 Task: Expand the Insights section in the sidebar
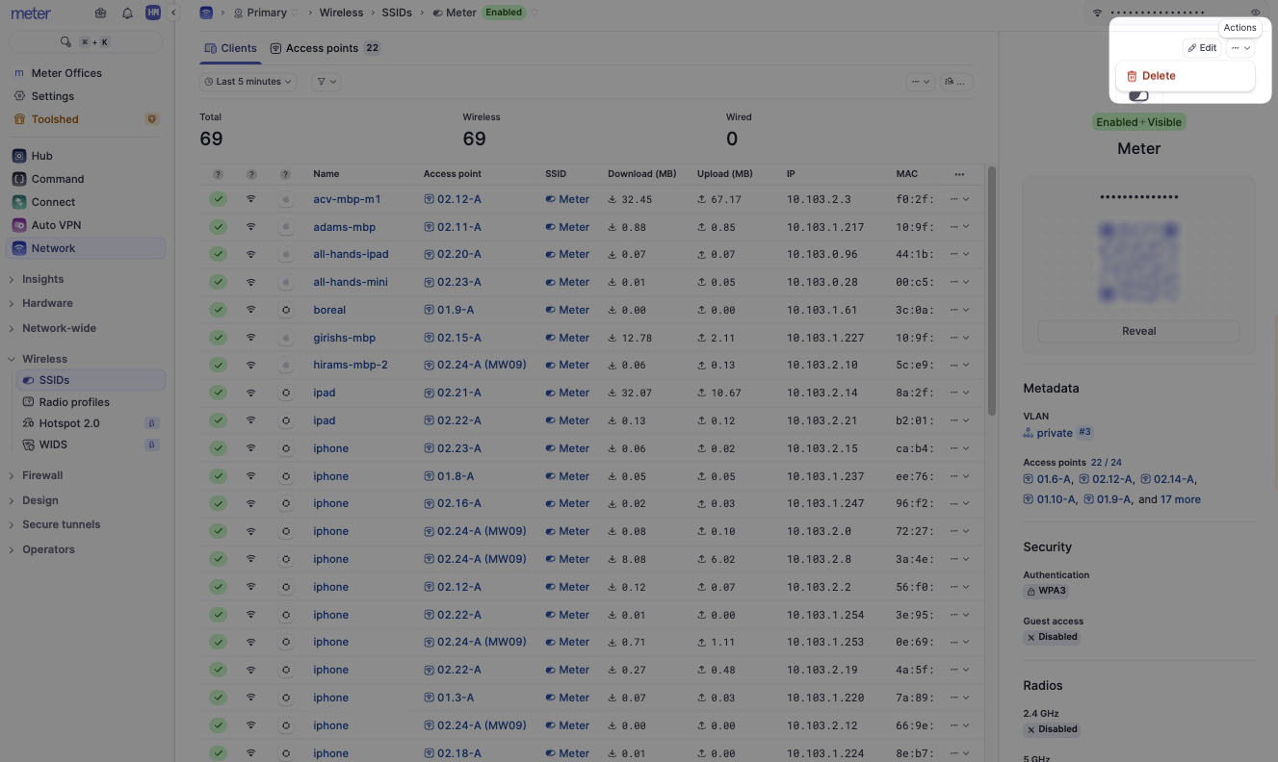41,278
